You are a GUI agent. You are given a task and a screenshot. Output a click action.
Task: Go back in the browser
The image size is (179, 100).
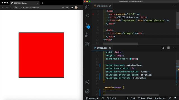point(3,7)
